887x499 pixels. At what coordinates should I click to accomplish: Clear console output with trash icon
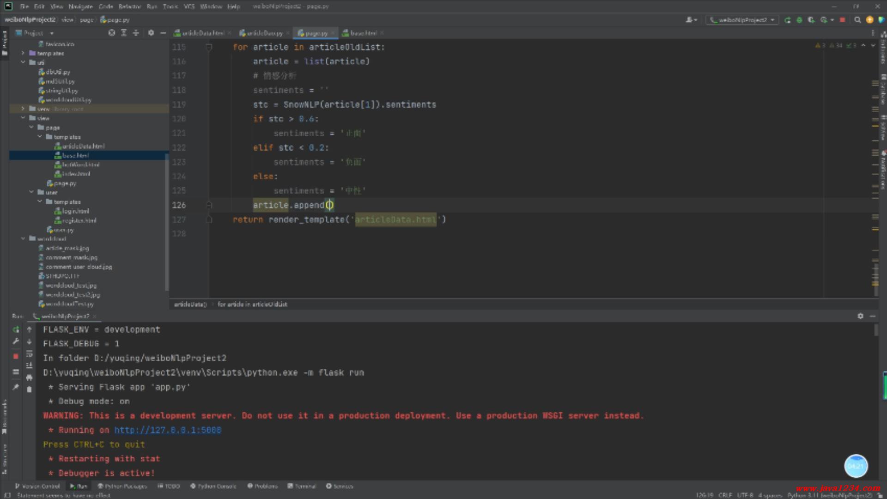[x=29, y=389]
